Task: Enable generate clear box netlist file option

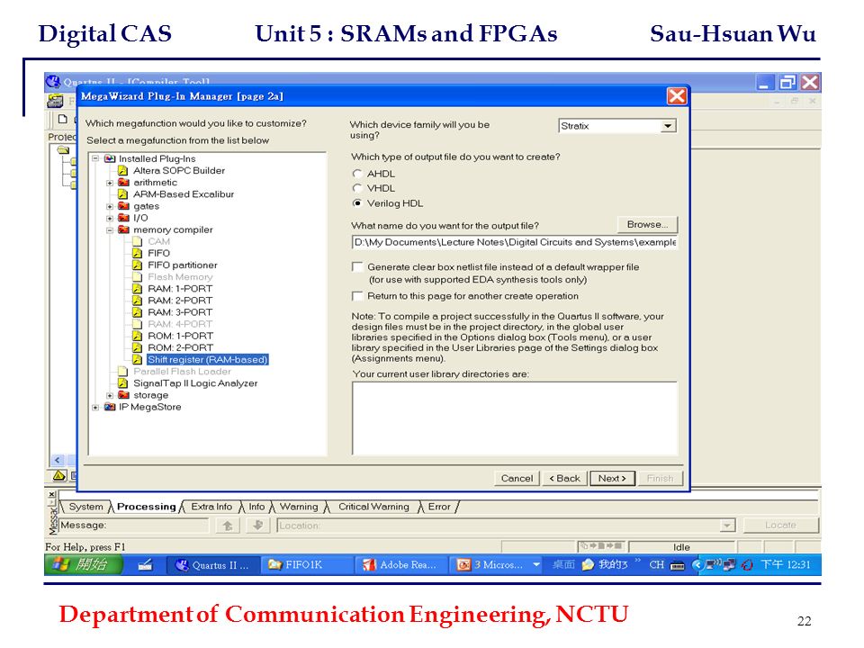Action: pyautogui.click(x=357, y=267)
